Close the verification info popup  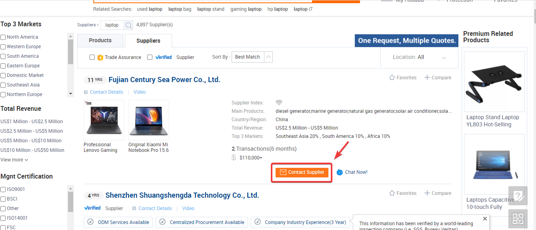[485, 219]
